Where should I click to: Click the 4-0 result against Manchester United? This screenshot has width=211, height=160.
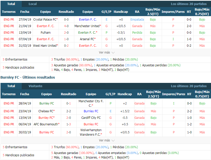click(66, 26)
